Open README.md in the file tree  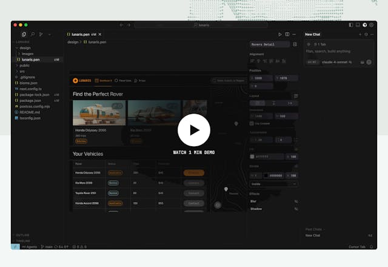coord(30,112)
